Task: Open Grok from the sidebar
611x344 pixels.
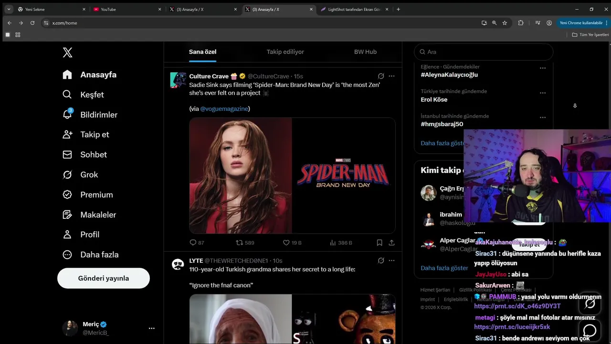Action: coord(80,175)
